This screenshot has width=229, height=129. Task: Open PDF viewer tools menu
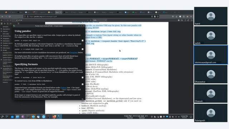point(192,20)
